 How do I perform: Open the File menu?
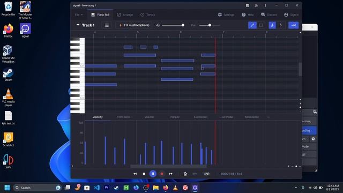tap(79, 14)
